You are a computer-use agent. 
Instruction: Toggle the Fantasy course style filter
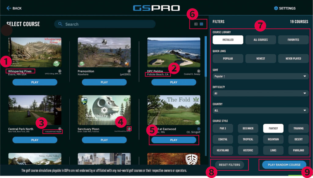pos(273,128)
